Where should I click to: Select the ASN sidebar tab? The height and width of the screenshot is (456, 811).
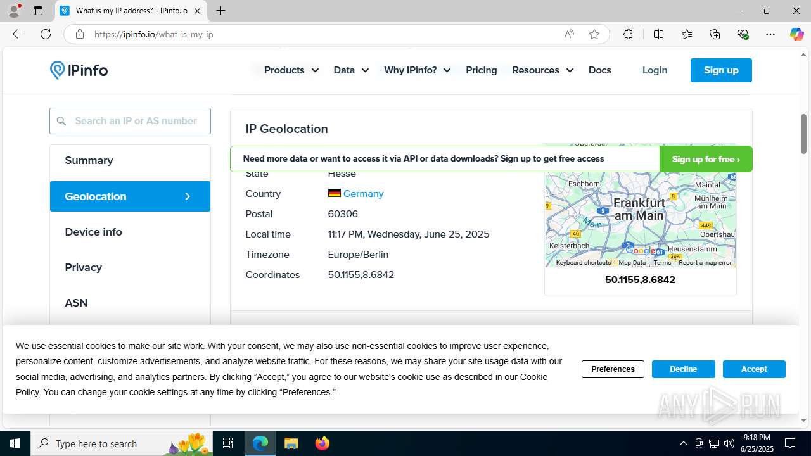pyautogui.click(x=130, y=303)
